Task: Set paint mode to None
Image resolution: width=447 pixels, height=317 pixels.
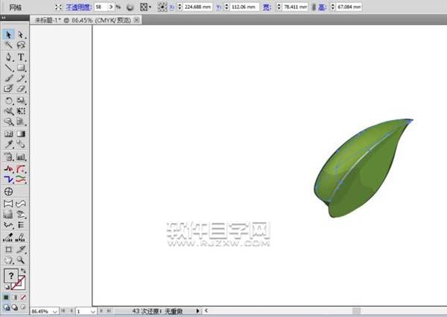Action: 22,297
